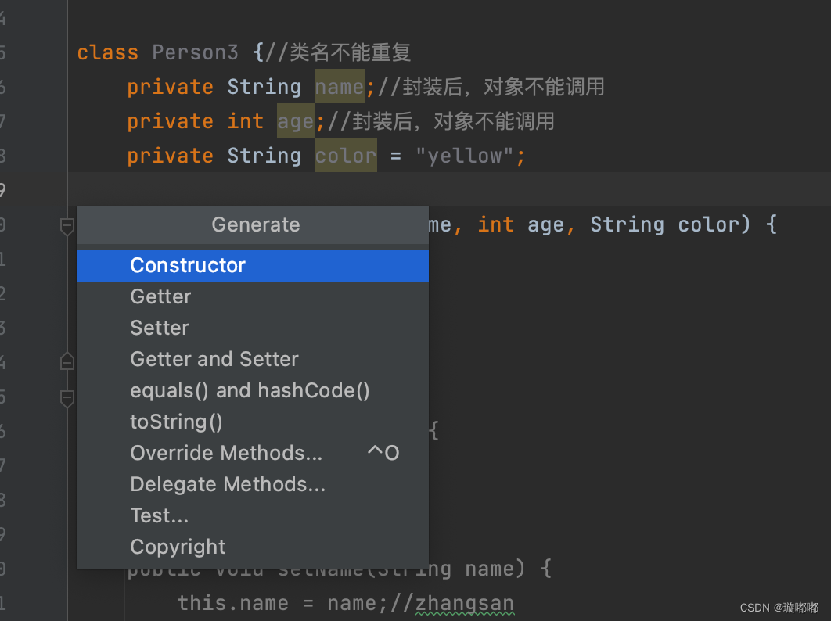The image size is (831, 621).
Task: Select the highlighted color field
Action: point(345,156)
